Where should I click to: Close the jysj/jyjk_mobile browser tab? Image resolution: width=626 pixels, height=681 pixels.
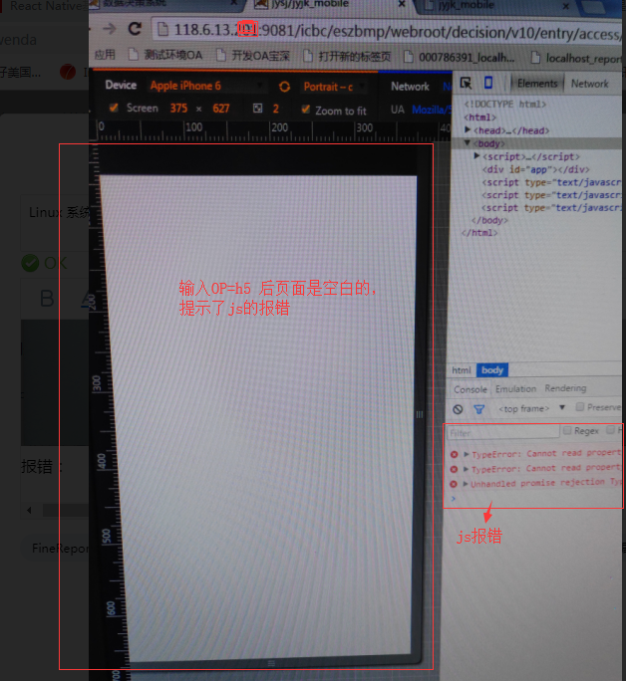click(402, 3)
